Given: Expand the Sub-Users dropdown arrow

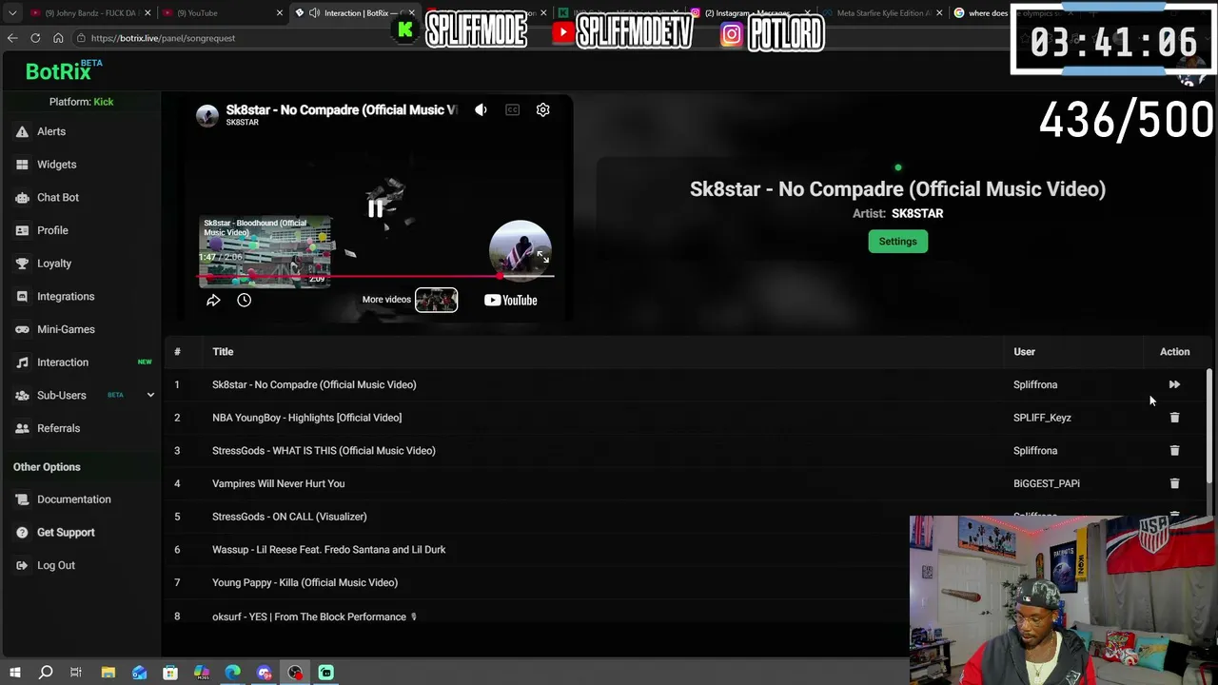Looking at the screenshot, I should point(150,395).
